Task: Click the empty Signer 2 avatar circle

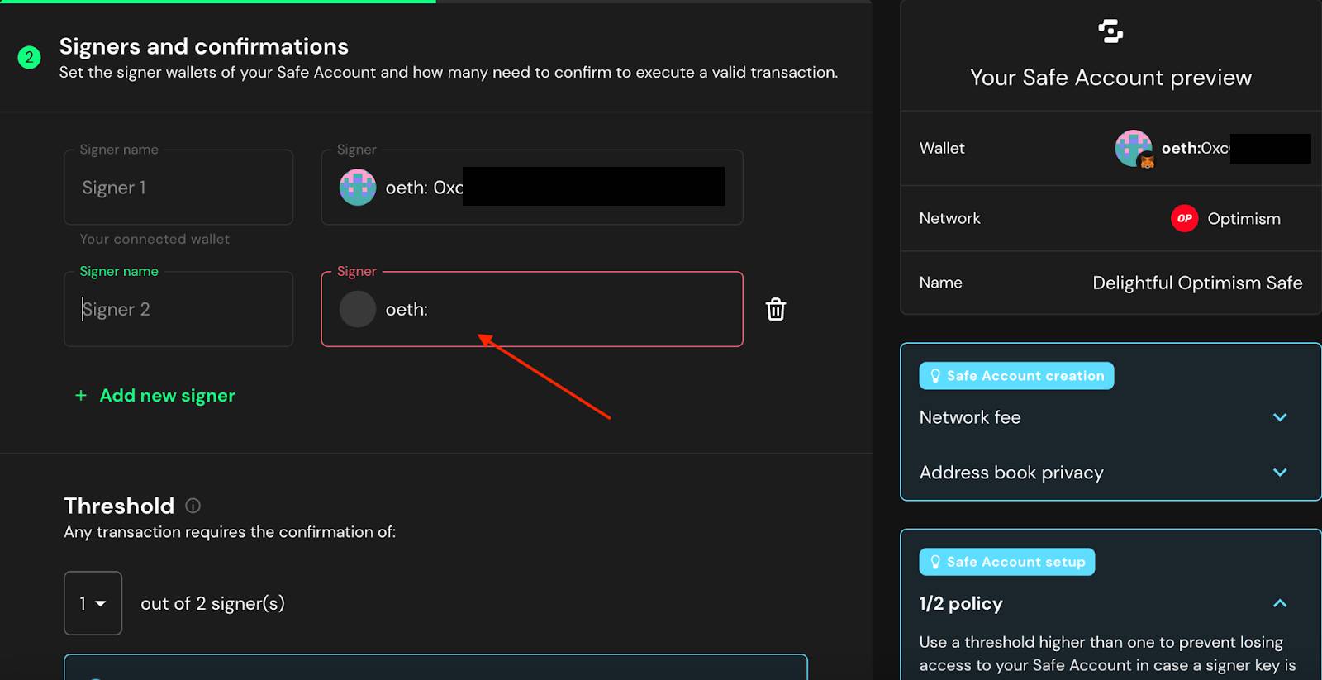Action: point(358,309)
